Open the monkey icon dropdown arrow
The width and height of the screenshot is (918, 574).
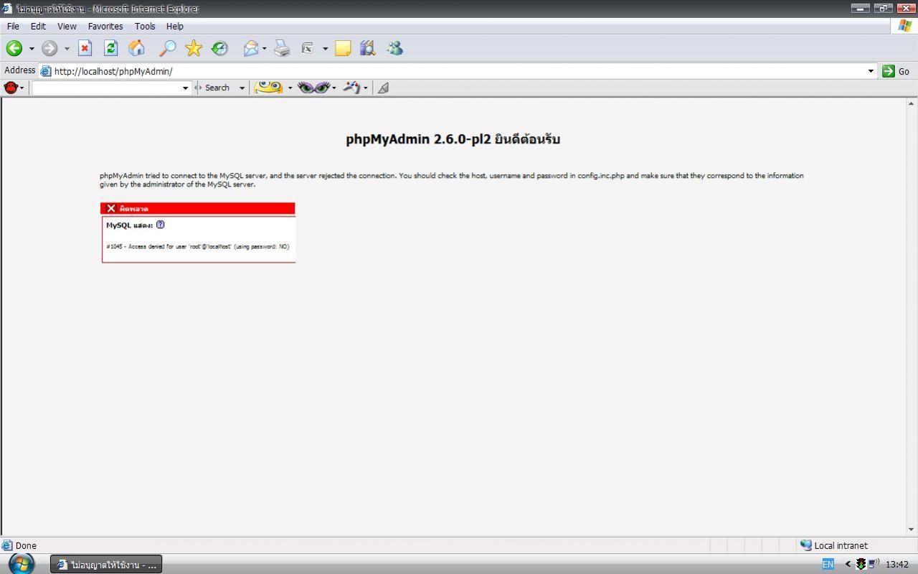[22, 88]
